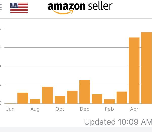Tap the March sales bar
The height and width of the screenshot is (136, 152).
point(122,97)
